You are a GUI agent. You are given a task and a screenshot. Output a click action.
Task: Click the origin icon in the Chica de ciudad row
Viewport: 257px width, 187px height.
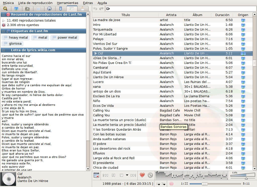click(x=243, y=168)
